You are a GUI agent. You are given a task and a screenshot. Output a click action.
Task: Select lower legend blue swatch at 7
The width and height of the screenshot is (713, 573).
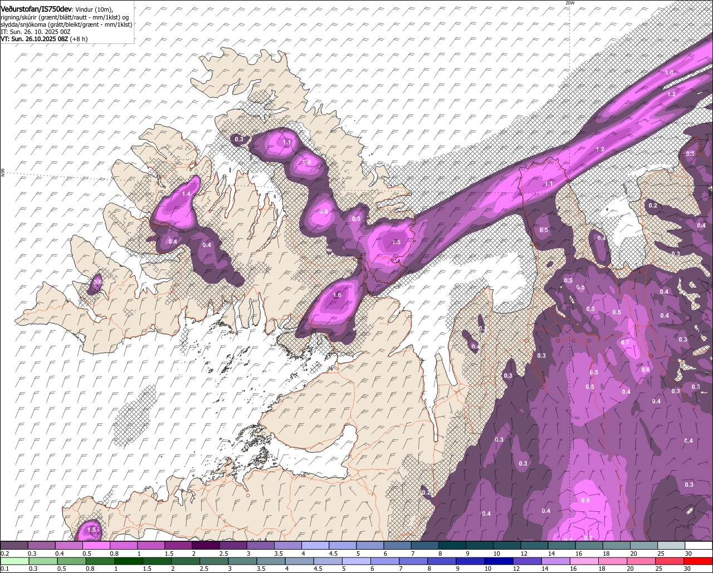413,561
